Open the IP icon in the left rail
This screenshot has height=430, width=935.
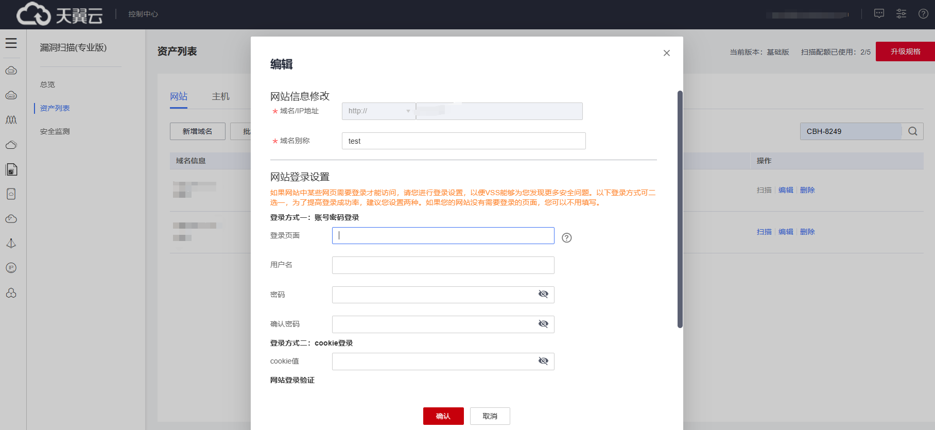point(11,268)
